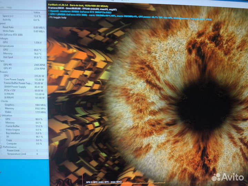Viewport: 248px width, 186px height.
Task: Select the Write Rate row
Action: click(23, 31)
